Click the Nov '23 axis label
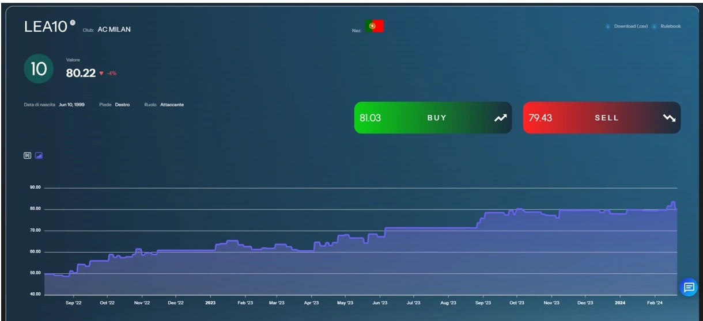The width and height of the screenshot is (703, 321). (551, 303)
